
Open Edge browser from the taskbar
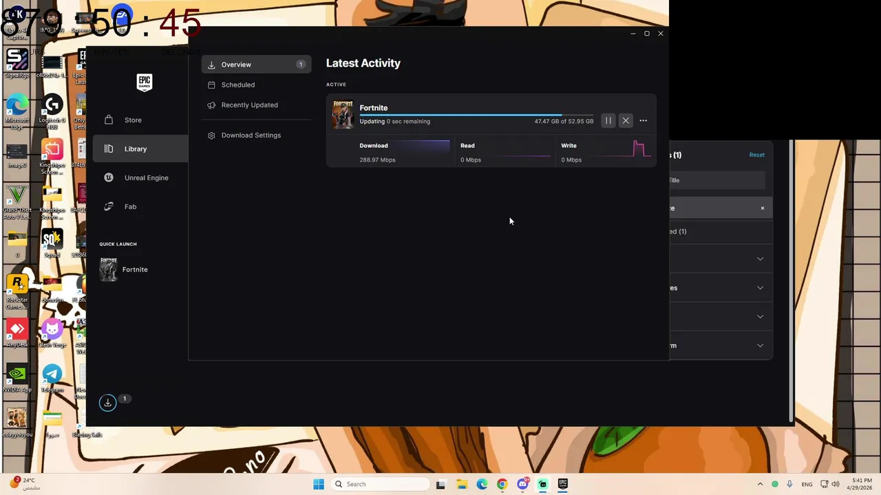[x=482, y=484]
